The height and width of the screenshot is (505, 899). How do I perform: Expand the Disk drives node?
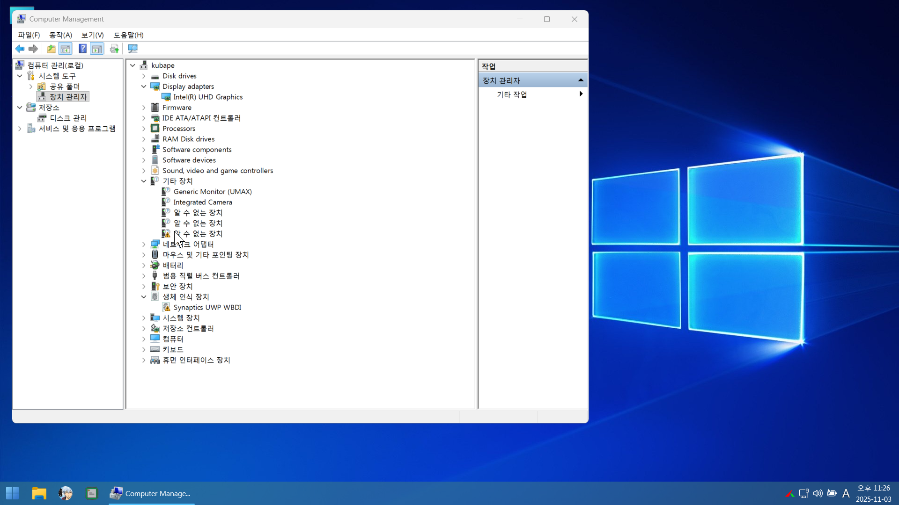pyautogui.click(x=144, y=76)
